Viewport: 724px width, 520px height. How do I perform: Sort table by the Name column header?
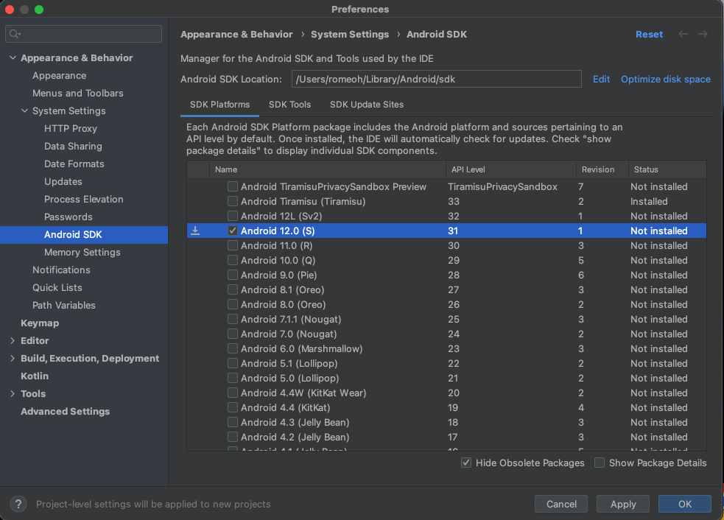tap(327, 169)
